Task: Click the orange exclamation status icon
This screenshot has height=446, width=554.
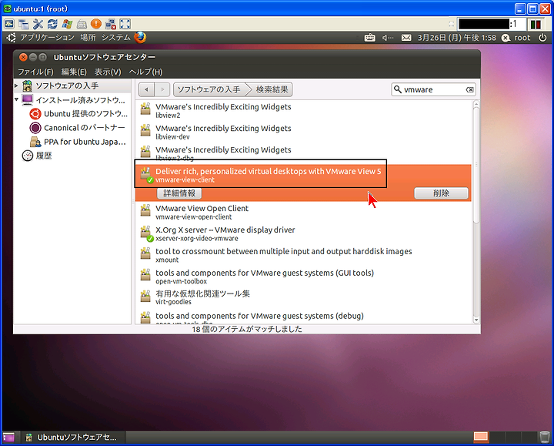Action: coord(95,24)
